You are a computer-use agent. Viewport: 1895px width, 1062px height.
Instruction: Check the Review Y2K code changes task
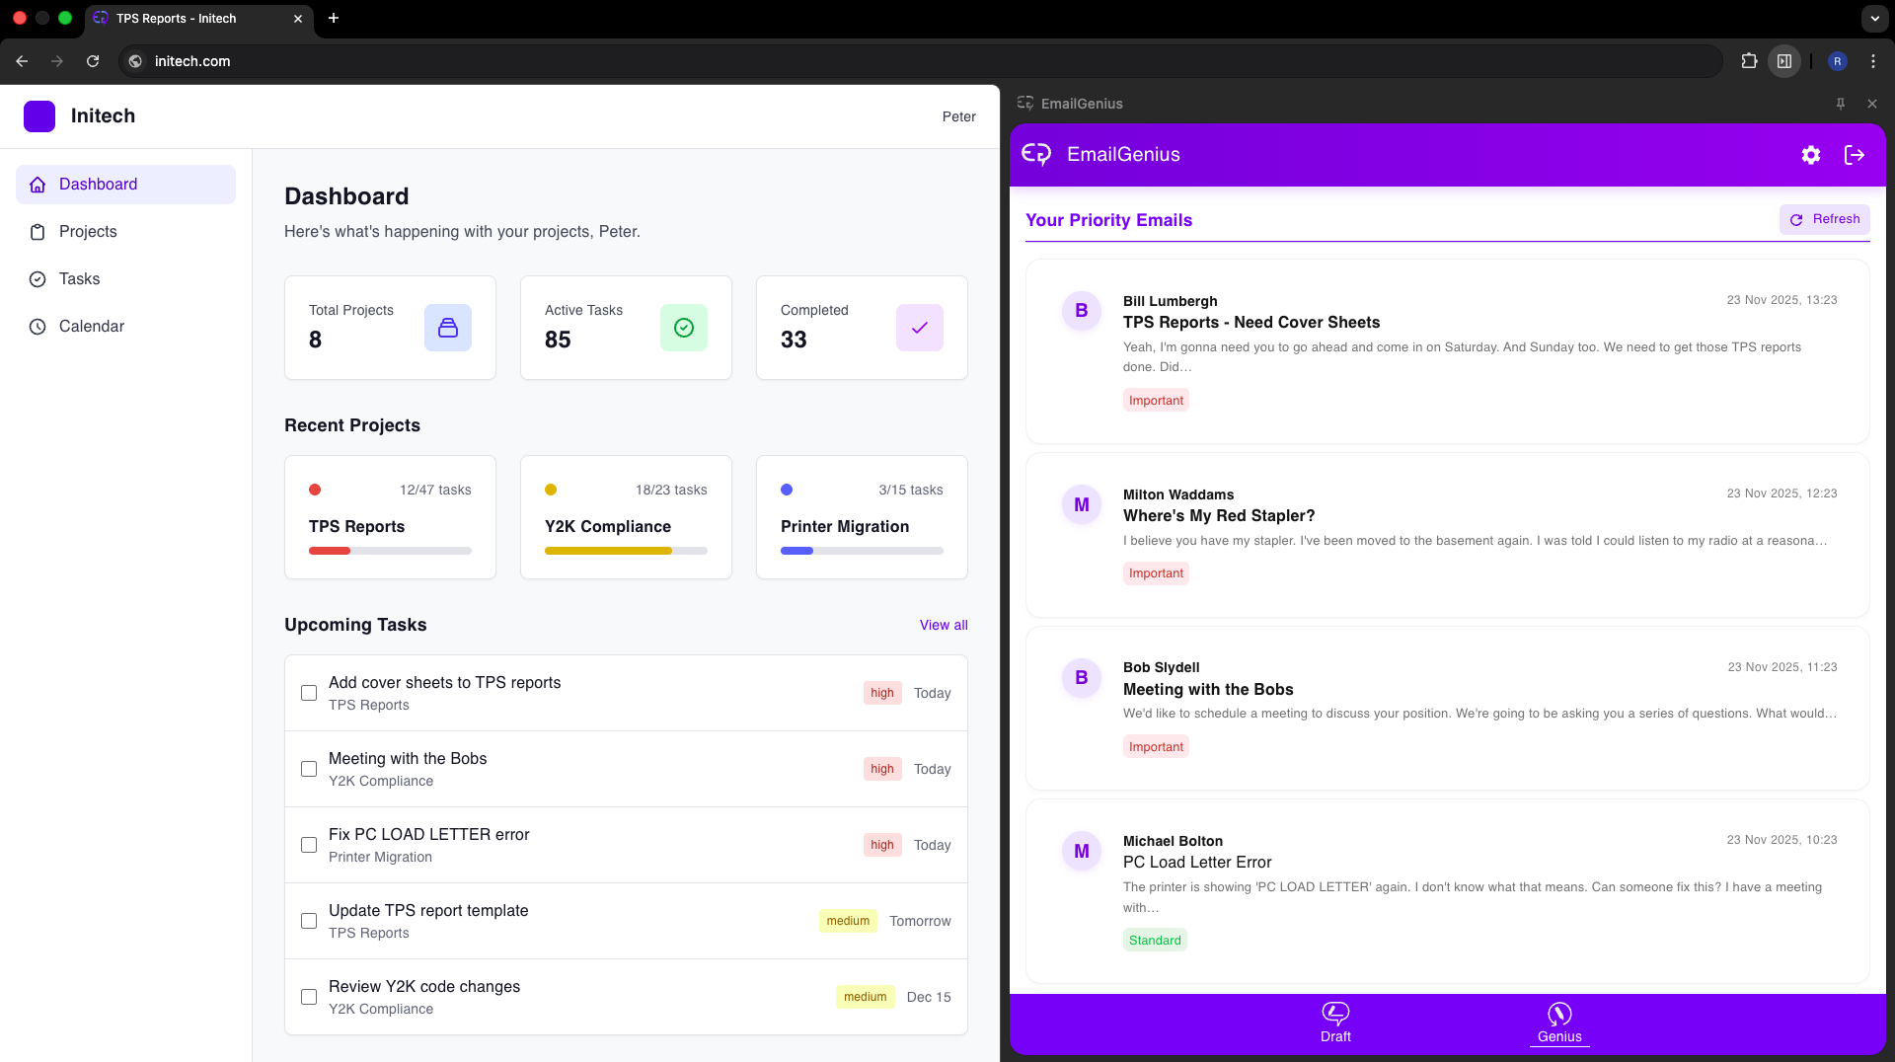pos(308,997)
